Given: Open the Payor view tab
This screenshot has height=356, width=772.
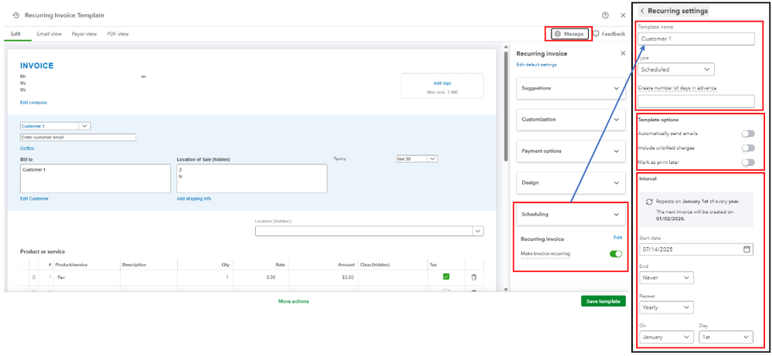Looking at the screenshot, I should point(84,34).
